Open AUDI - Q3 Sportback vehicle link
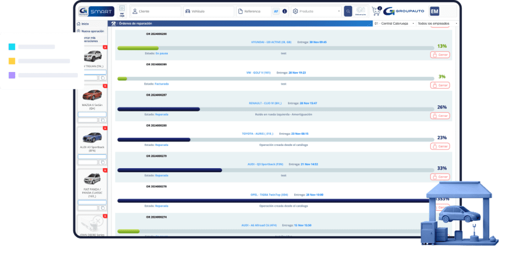Screen dimensions: 505x259 [265, 164]
